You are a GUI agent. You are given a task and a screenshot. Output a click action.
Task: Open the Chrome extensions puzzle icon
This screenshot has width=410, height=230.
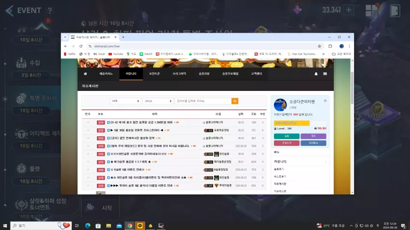(330, 46)
